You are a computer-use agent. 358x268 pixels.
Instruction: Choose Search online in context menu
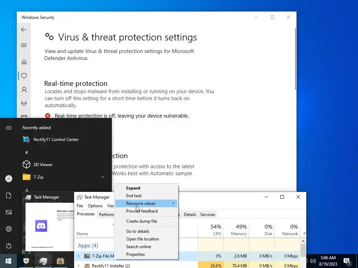pos(146,247)
